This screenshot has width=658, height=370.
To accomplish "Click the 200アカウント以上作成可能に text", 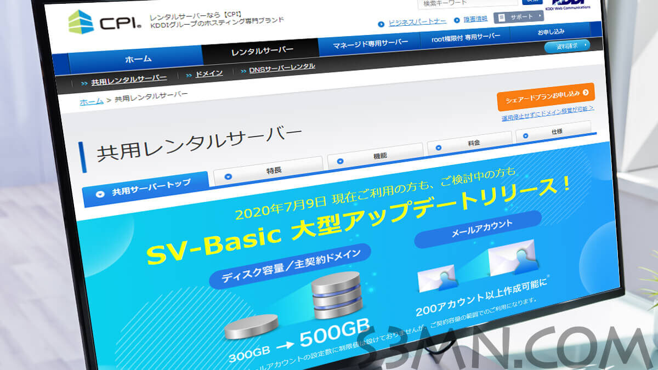I will tap(481, 297).
